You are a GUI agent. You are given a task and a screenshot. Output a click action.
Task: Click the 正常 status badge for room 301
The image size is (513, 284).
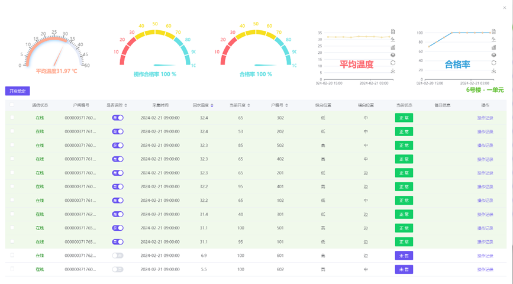coord(404,214)
